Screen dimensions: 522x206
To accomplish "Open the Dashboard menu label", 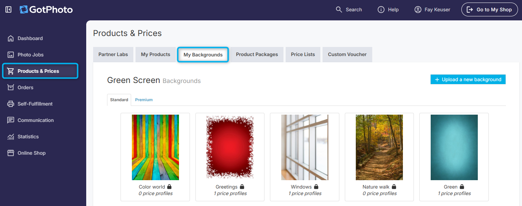I will pos(30,38).
